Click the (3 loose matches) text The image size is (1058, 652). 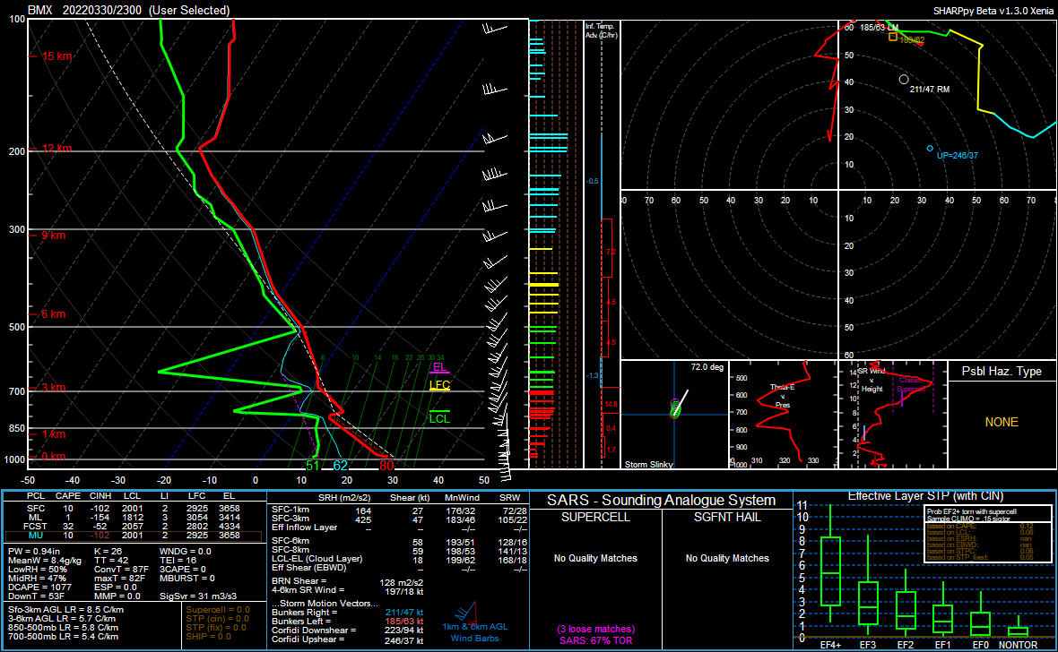pos(595,629)
